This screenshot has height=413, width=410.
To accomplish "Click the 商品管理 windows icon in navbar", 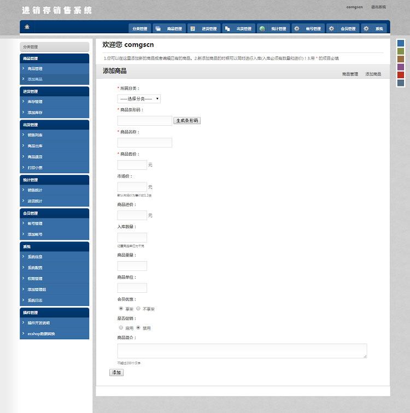I will pyautogui.click(x=158, y=29).
